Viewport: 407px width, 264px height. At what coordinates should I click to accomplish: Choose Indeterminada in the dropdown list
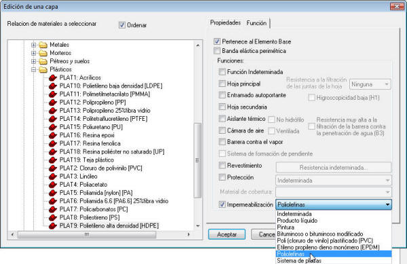(334, 214)
